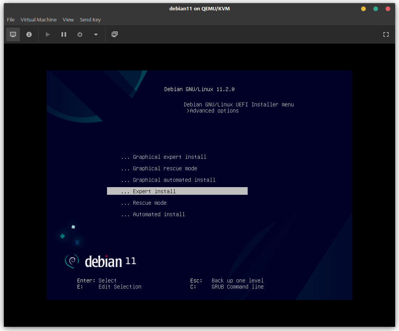Click the yellow minimize window button
This screenshot has width=399, height=331.
pyautogui.click(x=363, y=9)
